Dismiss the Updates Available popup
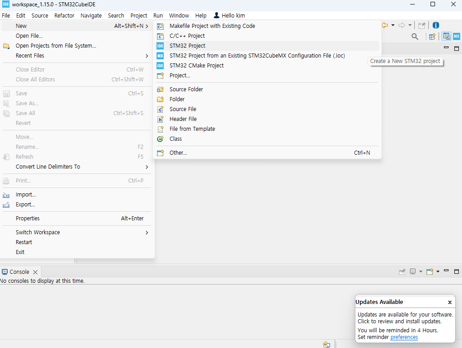The height and width of the screenshot is (348, 462). pyautogui.click(x=449, y=302)
